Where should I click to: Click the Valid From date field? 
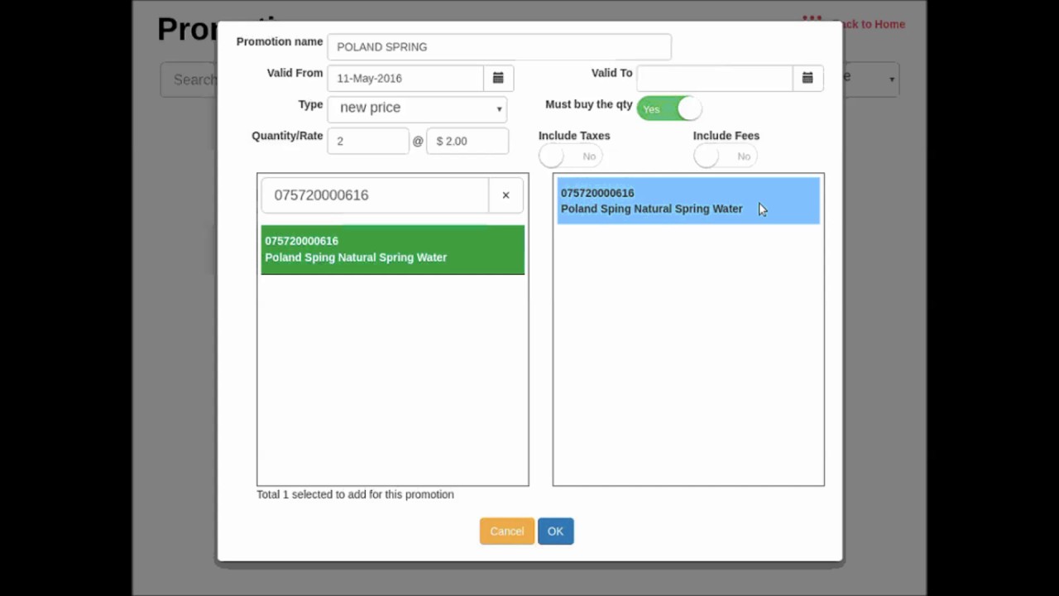tap(405, 78)
